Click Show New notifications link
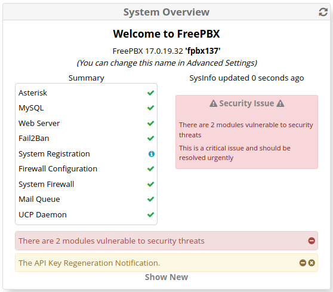This screenshot has height=292, width=333. pyautogui.click(x=166, y=277)
